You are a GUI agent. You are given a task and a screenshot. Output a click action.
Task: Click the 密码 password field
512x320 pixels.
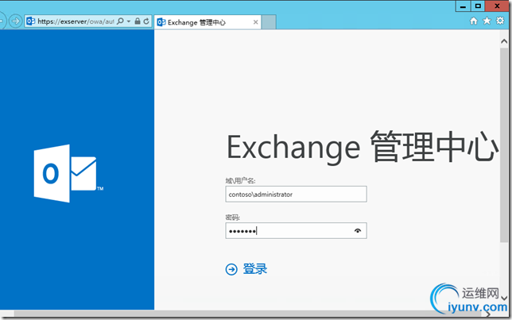click(x=297, y=230)
